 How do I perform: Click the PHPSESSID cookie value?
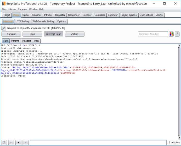[146, 70]
